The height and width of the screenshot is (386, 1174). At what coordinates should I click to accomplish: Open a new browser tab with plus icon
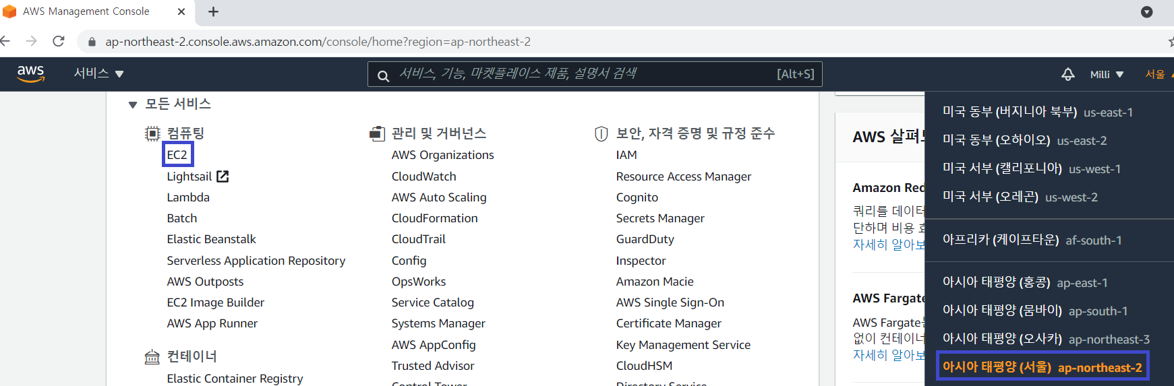click(213, 11)
